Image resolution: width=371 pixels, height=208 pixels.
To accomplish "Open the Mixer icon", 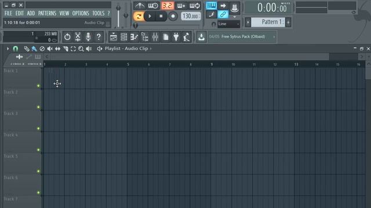I will (155, 37).
